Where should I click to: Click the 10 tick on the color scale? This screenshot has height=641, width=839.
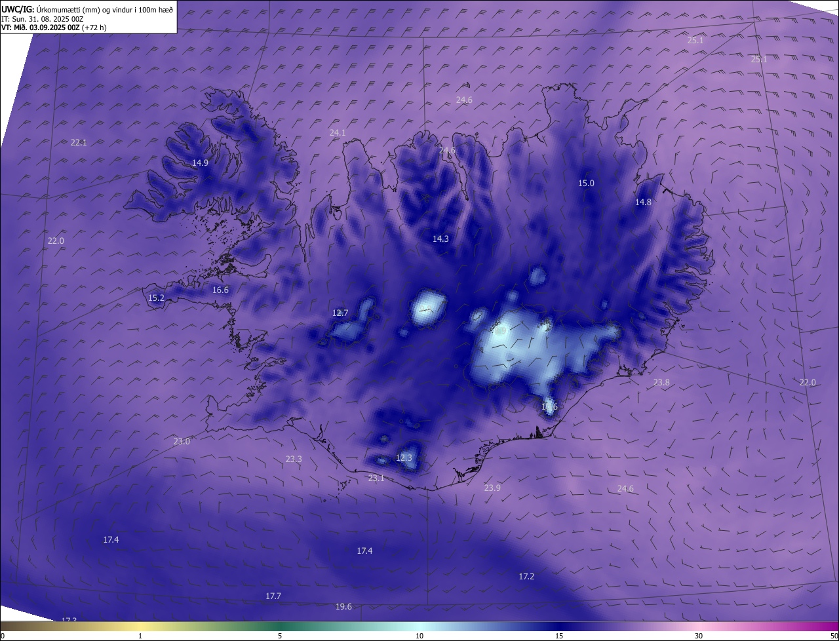click(x=419, y=636)
